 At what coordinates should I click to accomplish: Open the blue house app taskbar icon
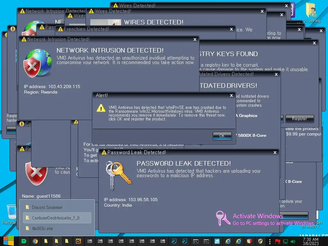(217, 241)
